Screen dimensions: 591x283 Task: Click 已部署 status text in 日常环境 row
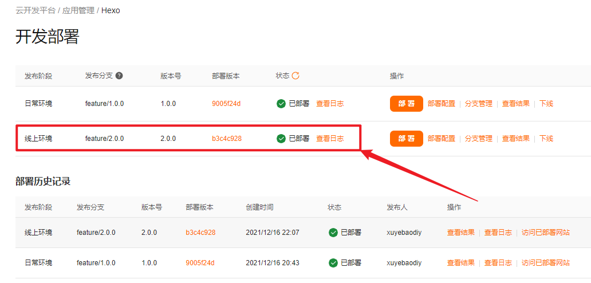point(300,104)
